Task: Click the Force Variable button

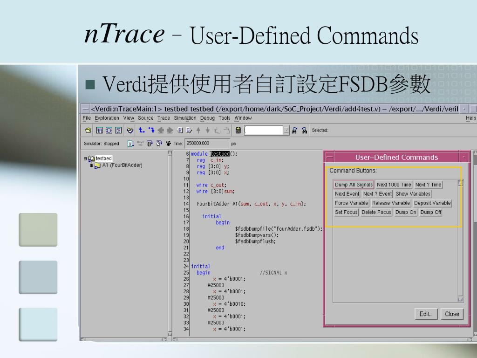Action: click(x=351, y=203)
